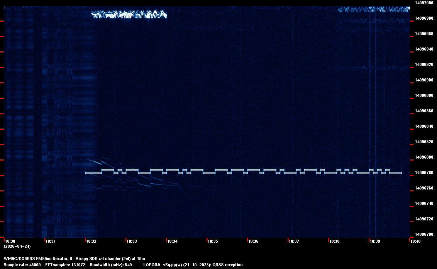Click the LOPORA-v5g.py QRSS reception text

pyautogui.click(x=193, y=265)
